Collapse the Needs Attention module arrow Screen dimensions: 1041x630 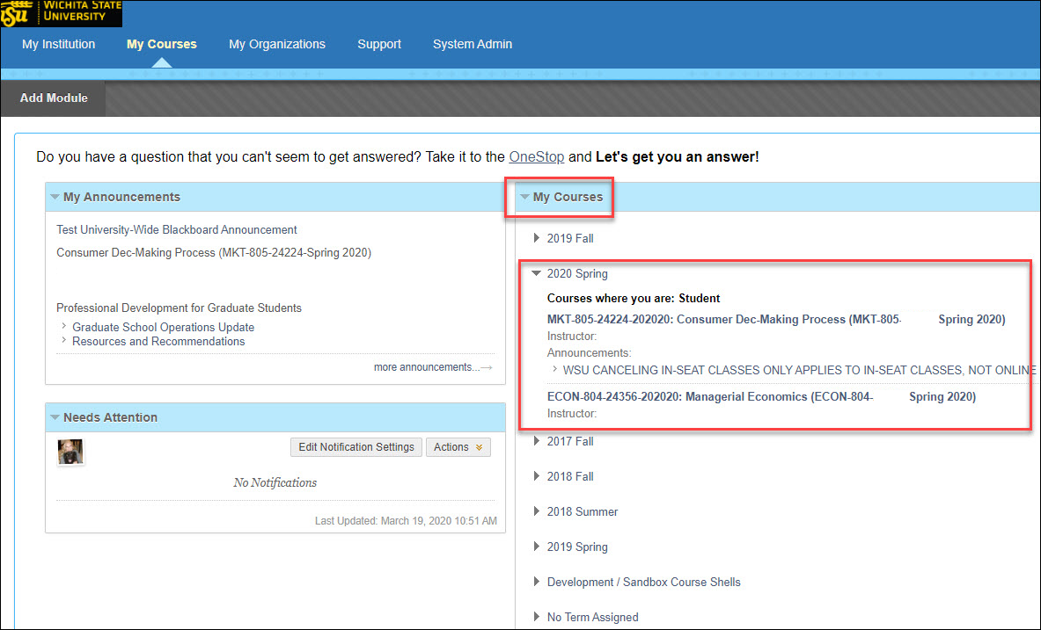55,417
